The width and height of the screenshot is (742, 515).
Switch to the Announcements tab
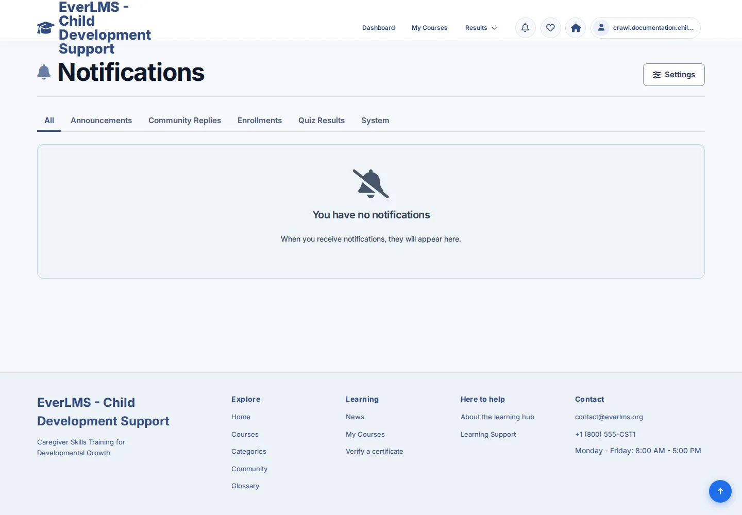point(101,121)
